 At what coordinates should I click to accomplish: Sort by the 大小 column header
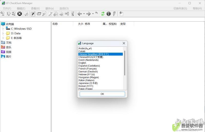tap(80, 24)
